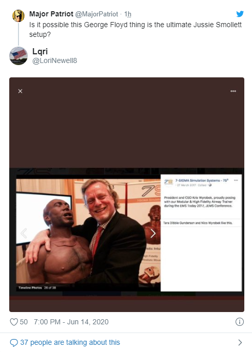Click the Twitter bird logo icon
252x352 pixels.
240,14
